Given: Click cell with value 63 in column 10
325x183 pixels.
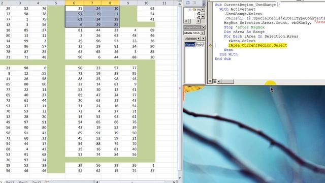Looking at the screenshot, I should (x=146, y=9).
